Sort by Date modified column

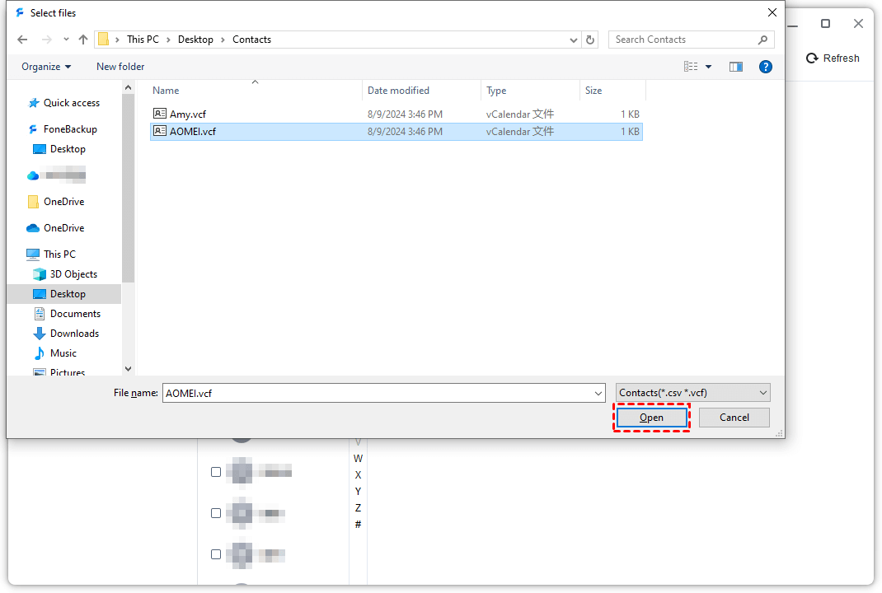pyautogui.click(x=398, y=90)
